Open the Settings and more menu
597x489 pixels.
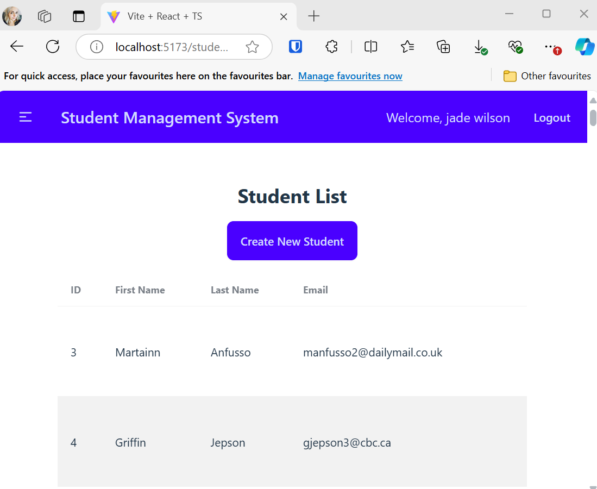(551, 47)
